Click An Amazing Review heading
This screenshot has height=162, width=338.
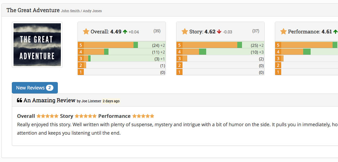(x=49, y=100)
